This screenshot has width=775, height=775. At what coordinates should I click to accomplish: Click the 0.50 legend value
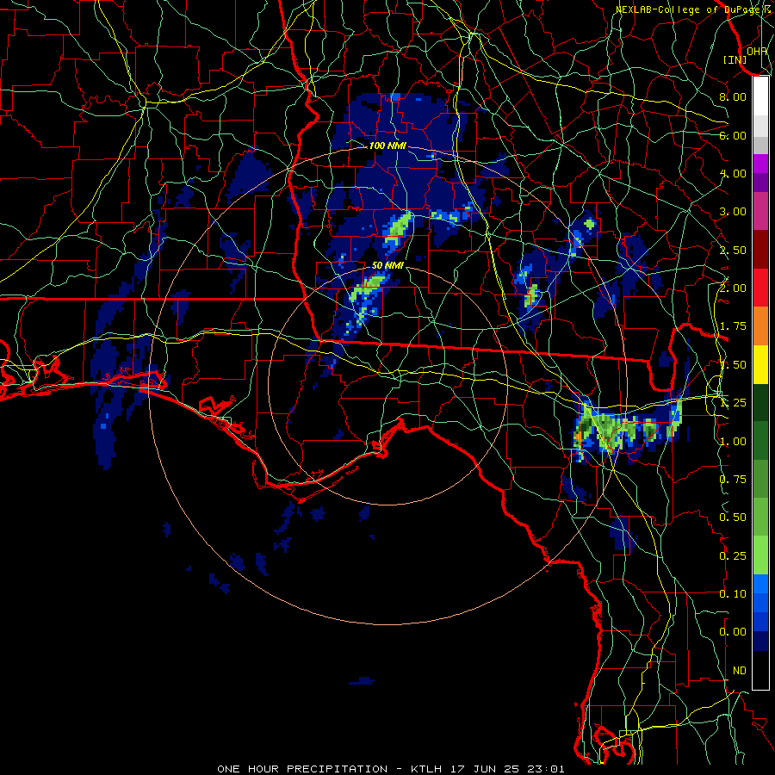coord(733,518)
